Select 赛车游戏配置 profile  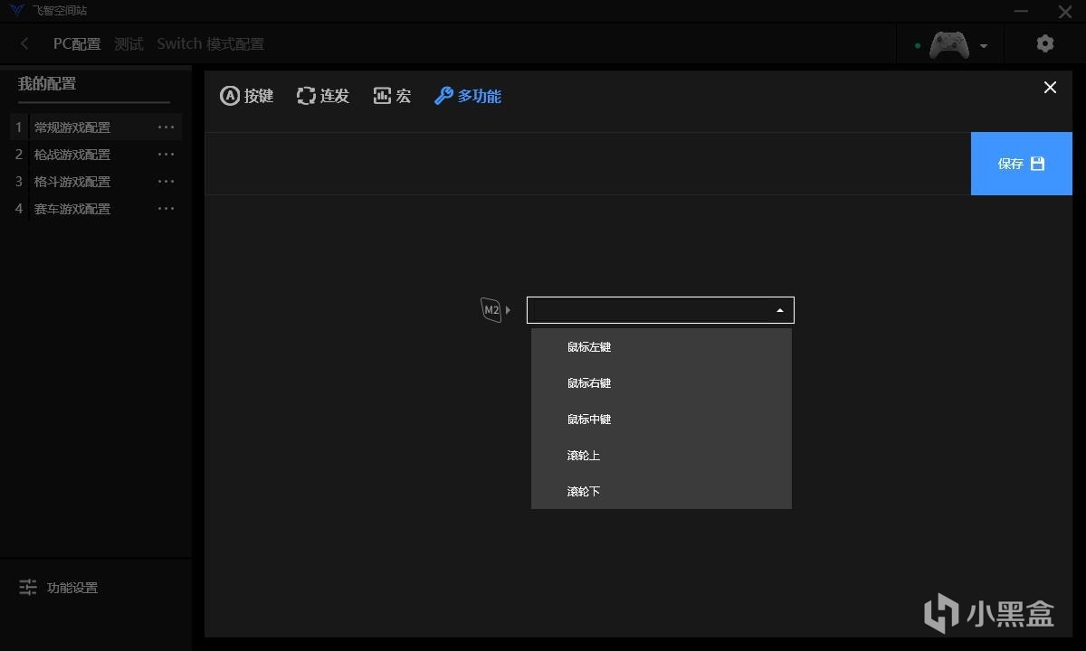point(72,209)
